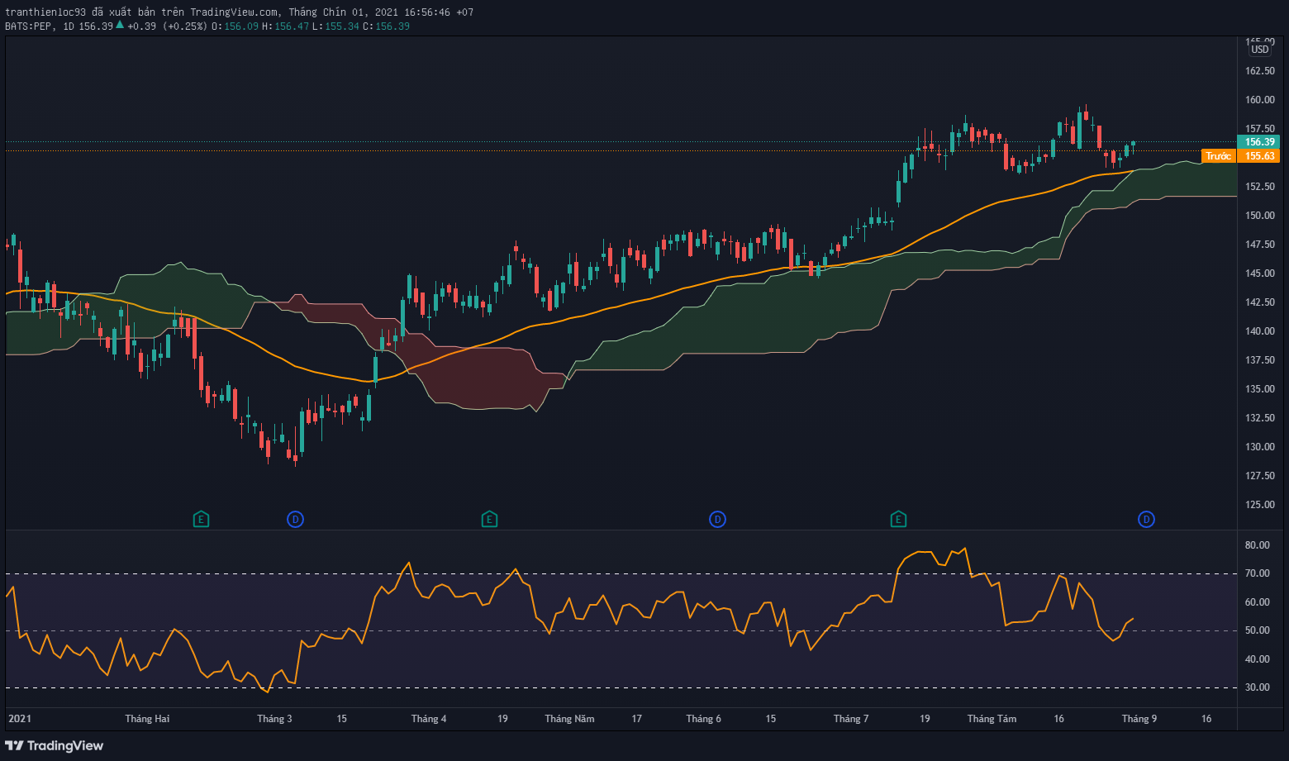This screenshot has height=761, width=1289.
Task: Click the Tháng Hai time axis label
Action: [147, 719]
